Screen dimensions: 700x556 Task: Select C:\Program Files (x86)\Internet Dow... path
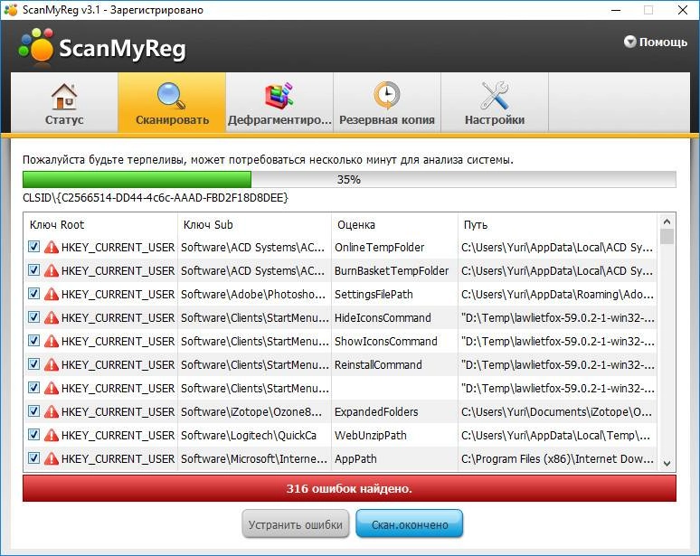pos(558,458)
